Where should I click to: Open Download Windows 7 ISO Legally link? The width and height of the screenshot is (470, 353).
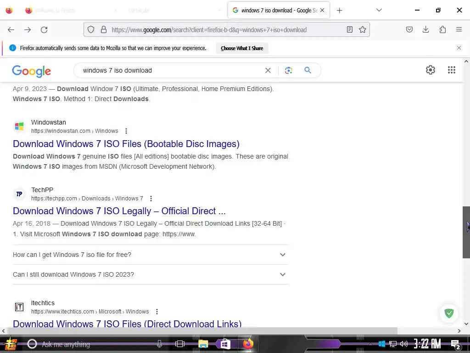pyautogui.click(x=119, y=211)
